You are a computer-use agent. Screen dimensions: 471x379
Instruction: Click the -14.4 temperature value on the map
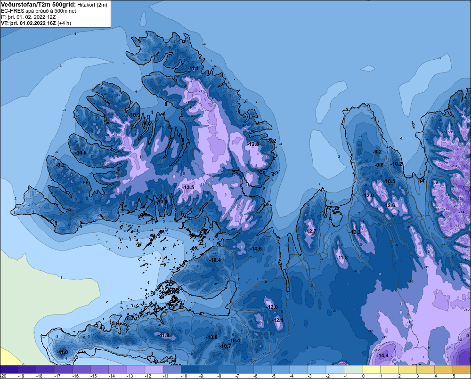coord(382,355)
